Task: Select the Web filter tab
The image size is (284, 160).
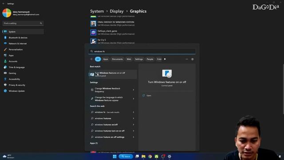Action: tap(129, 59)
